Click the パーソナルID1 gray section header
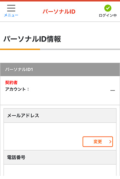The width and height of the screenshot is (120, 179). (60, 70)
